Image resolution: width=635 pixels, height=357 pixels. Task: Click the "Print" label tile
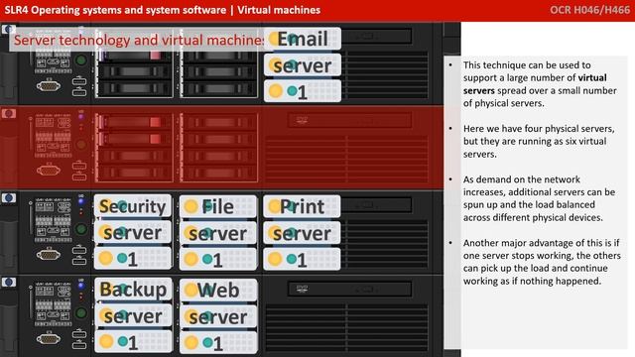point(302,206)
